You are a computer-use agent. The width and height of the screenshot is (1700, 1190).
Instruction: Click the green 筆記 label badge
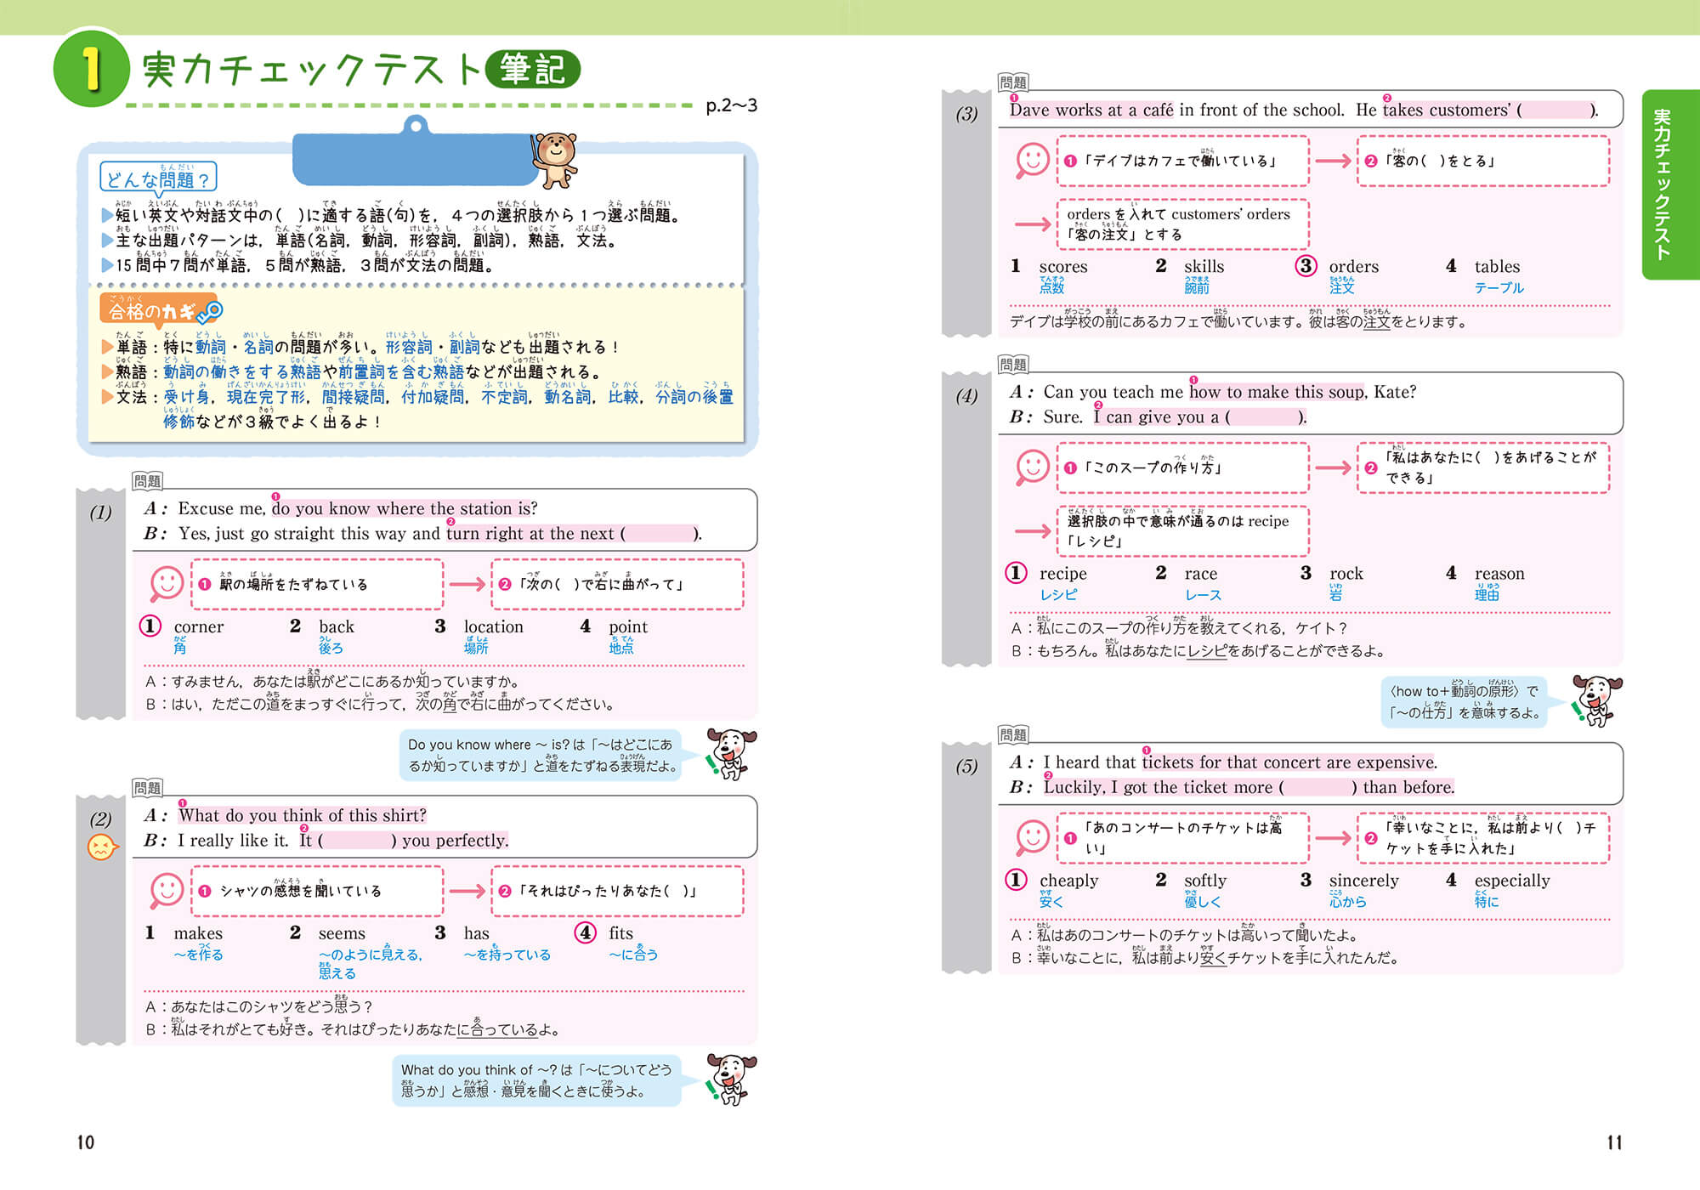click(x=532, y=69)
